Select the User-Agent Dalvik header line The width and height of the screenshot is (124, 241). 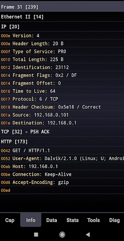tap(62, 158)
